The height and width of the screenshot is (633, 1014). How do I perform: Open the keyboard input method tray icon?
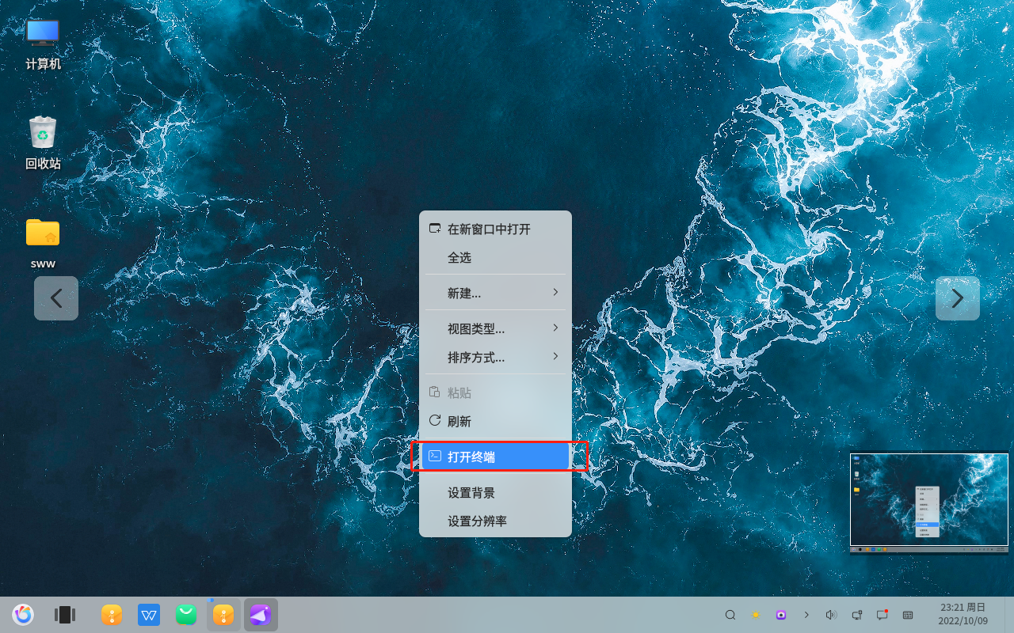click(x=908, y=615)
